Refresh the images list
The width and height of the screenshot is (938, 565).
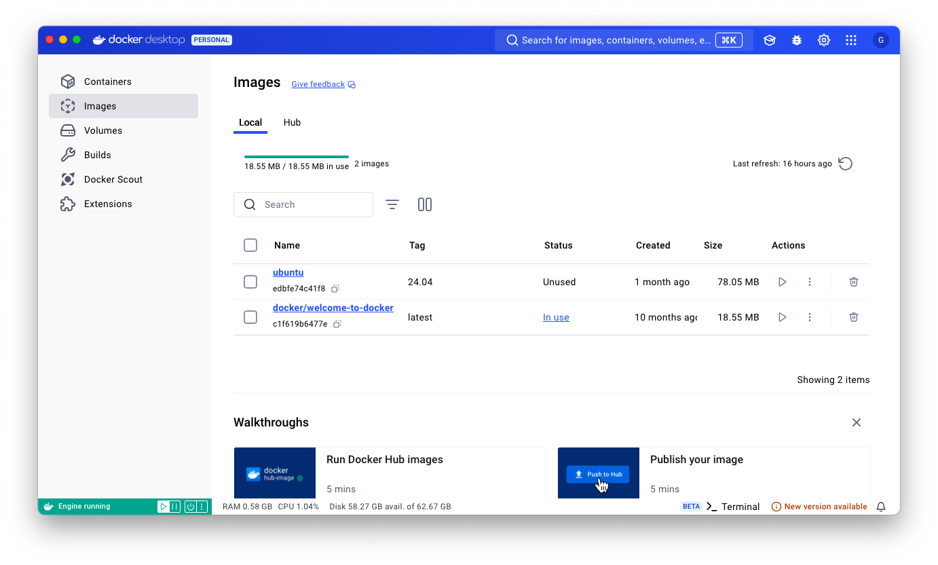click(x=845, y=164)
